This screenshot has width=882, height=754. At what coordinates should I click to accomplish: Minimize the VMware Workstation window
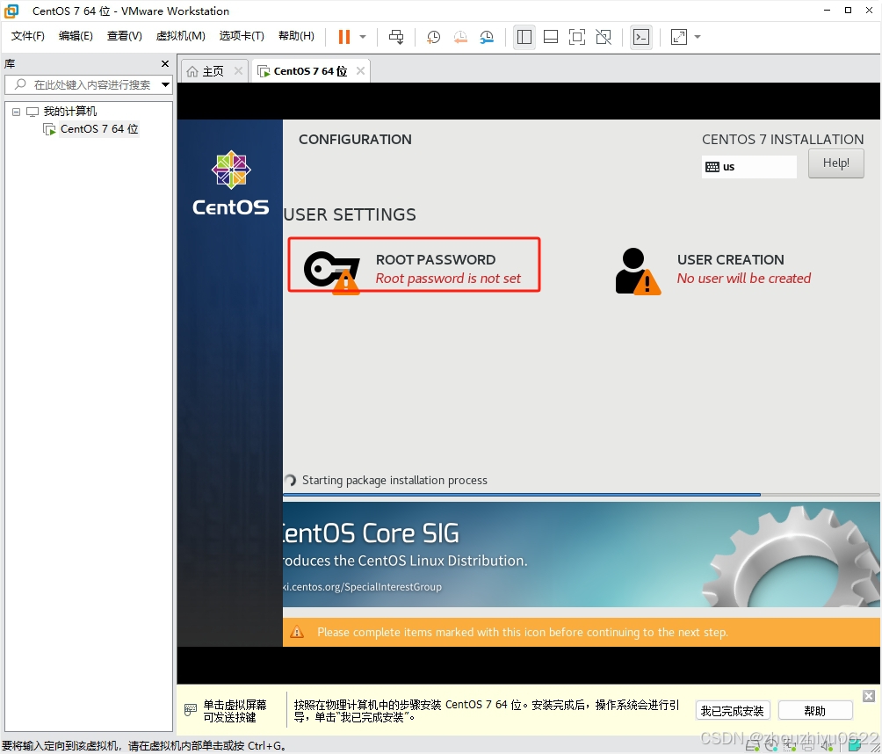click(827, 11)
